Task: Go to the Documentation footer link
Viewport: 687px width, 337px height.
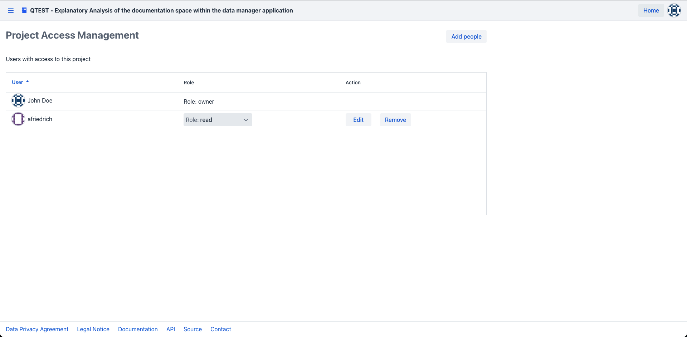Action: [138, 329]
